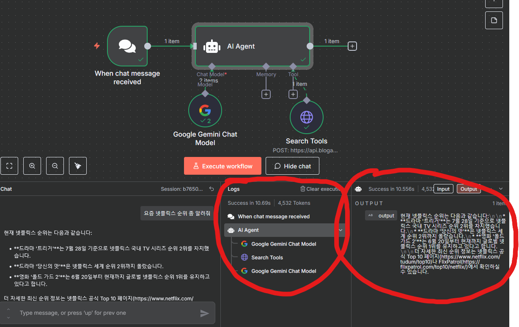Add another Tool via plus button
Image resolution: width=519 pixels, height=327 pixels.
293,94
